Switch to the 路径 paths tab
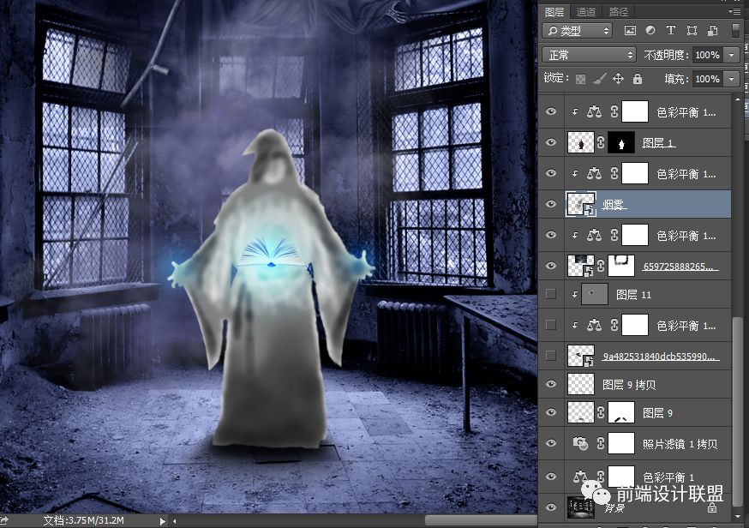 618,11
